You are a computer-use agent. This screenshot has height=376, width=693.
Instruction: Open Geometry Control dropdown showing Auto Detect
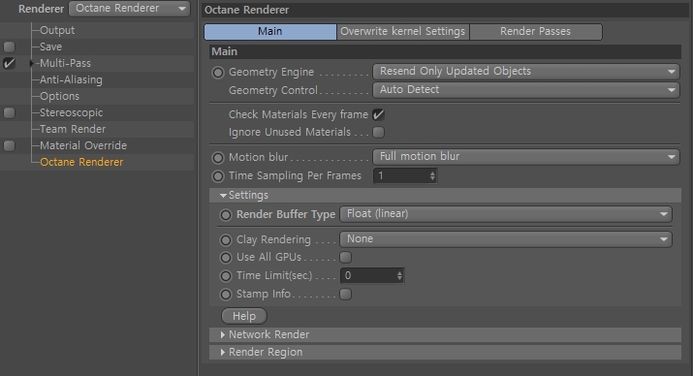click(x=526, y=90)
